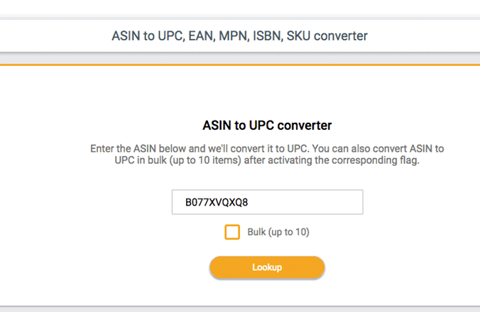Click the white header bar left of the title
Image resolution: width=480 pixels, height=312 pixels.
[x=50, y=35]
